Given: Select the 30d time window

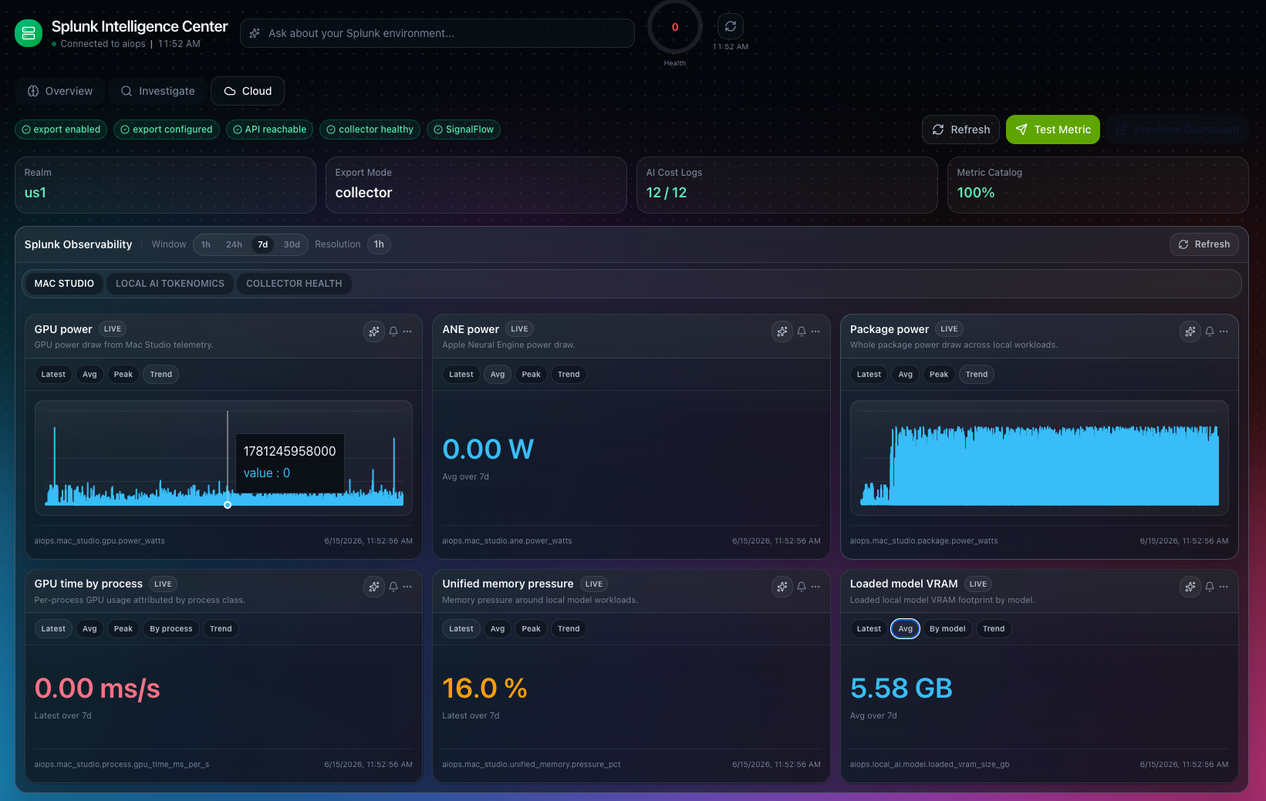Looking at the screenshot, I should coord(292,244).
